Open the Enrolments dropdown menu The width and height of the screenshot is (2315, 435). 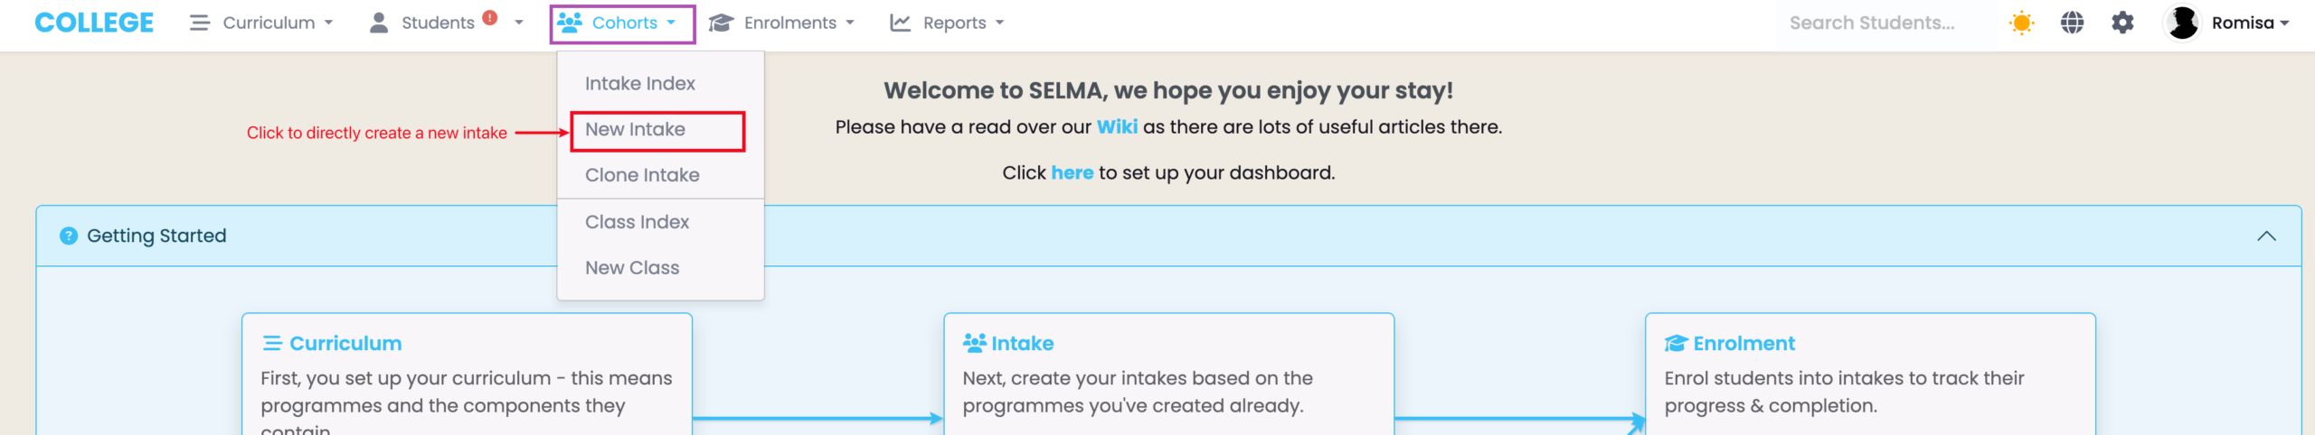click(x=781, y=23)
